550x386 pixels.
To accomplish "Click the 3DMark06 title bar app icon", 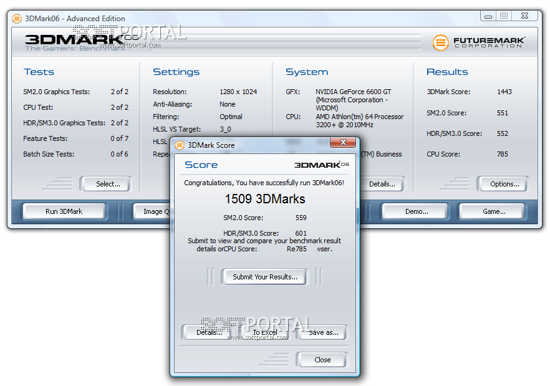I will [16, 19].
